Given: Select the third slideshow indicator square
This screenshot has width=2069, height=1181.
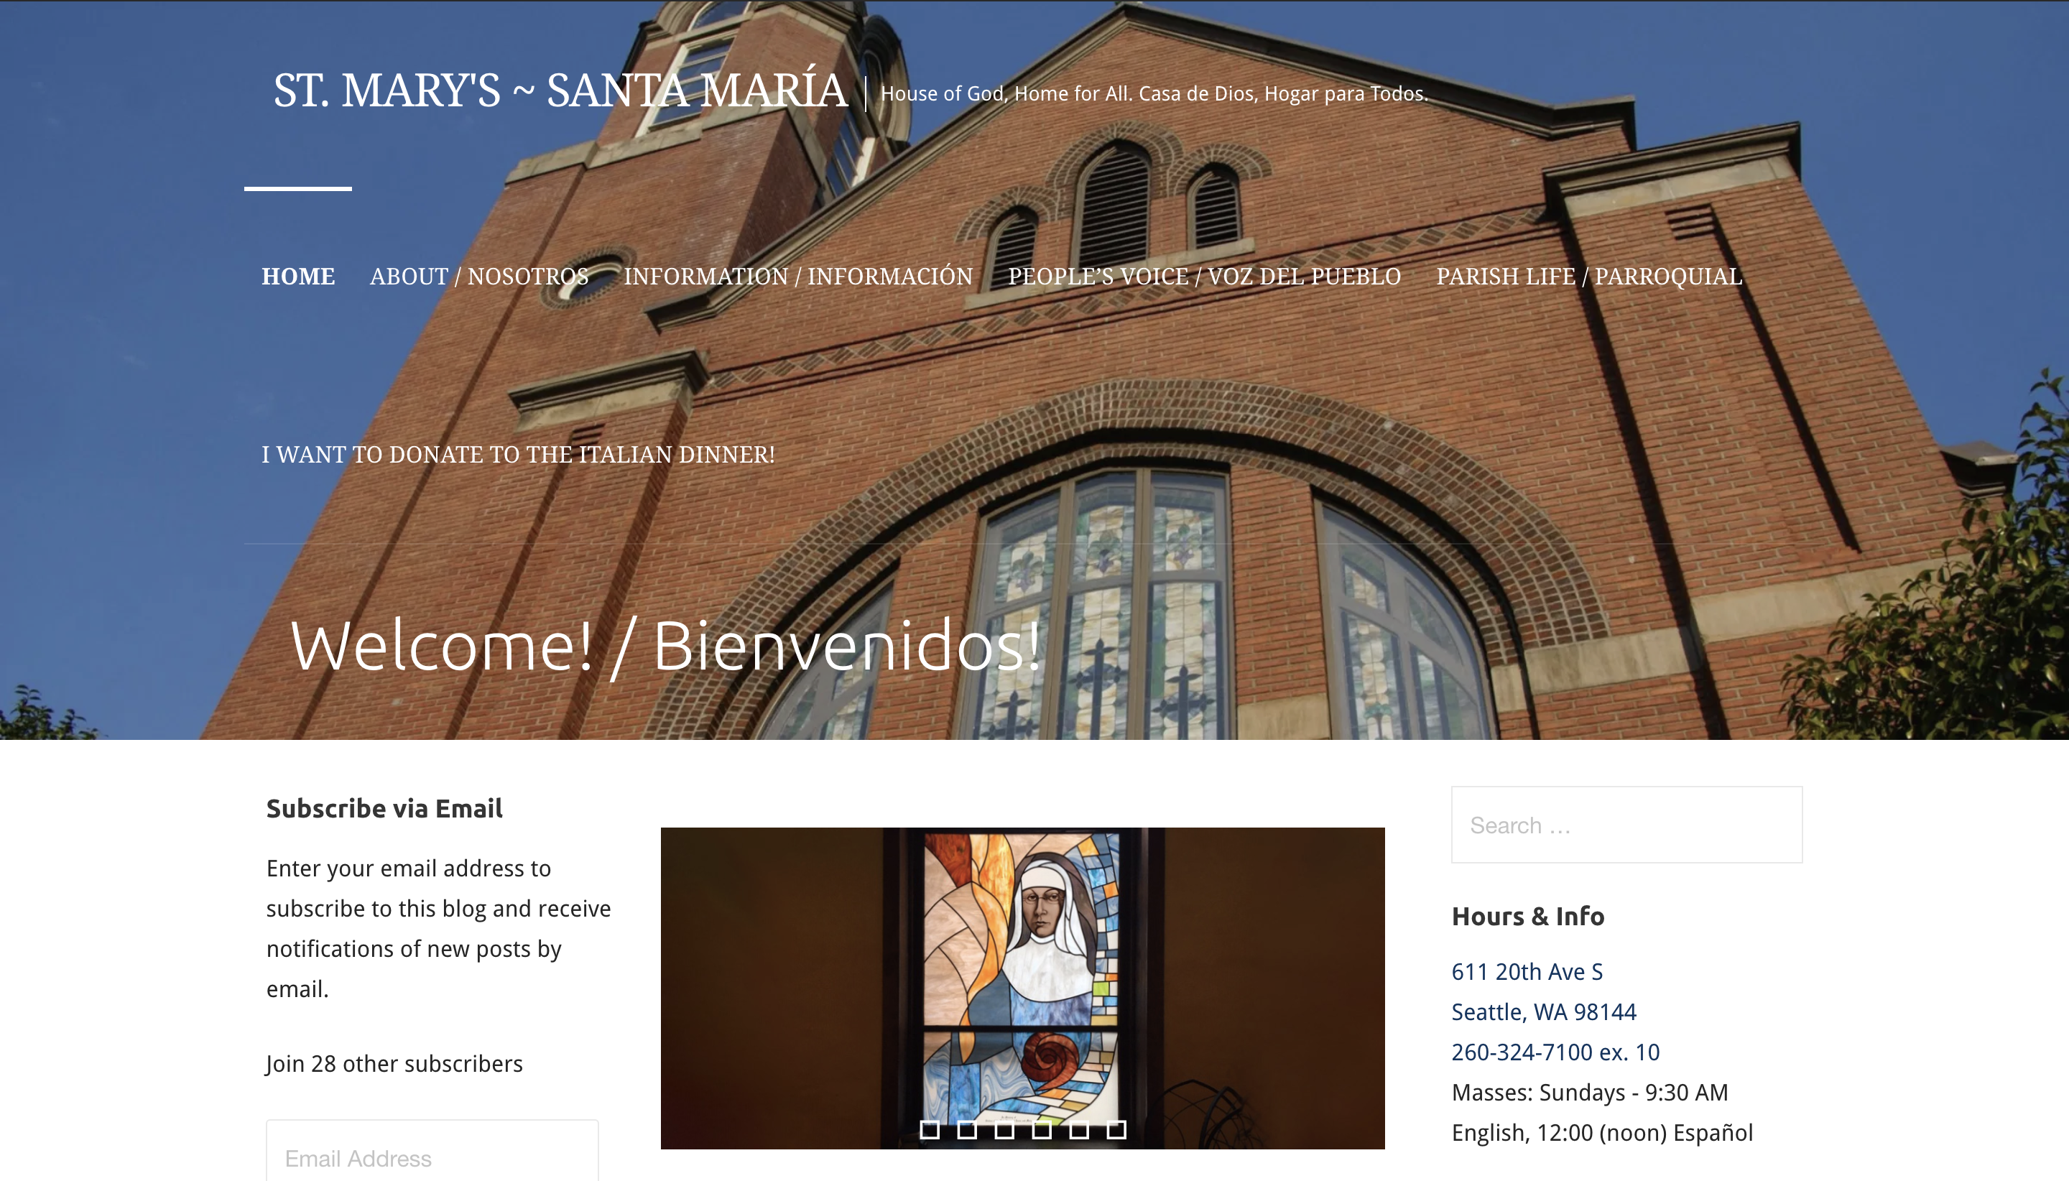Looking at the screenshot, I should 1004,1129.
